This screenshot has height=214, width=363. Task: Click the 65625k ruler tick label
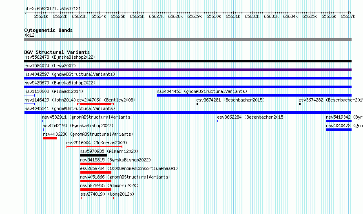coord(118,16)
